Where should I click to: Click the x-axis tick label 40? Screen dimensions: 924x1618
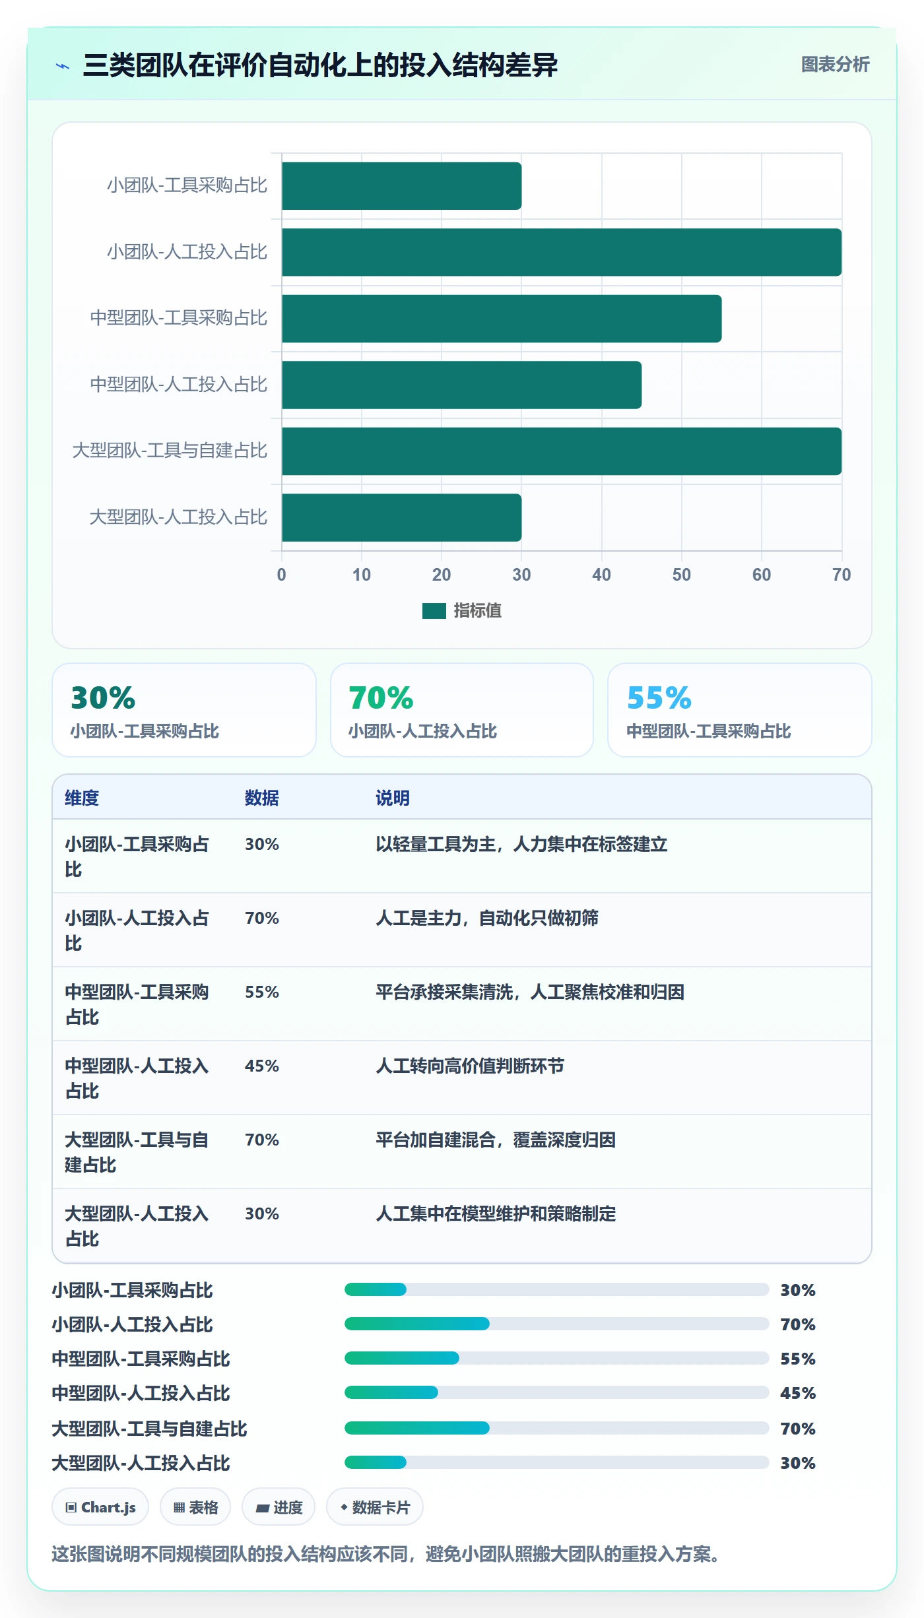coord(601,575)
